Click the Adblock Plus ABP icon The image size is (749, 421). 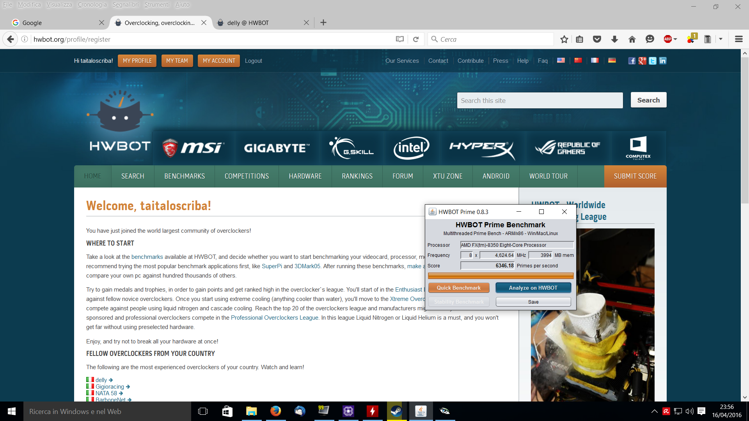click(x=667, y=39)
